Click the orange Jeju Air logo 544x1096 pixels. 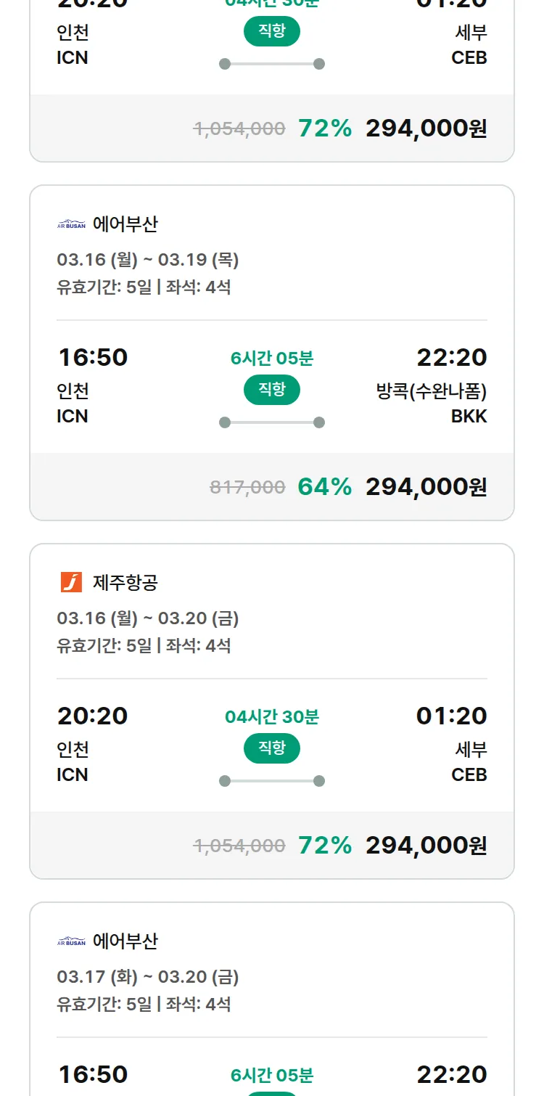(71, 582)
